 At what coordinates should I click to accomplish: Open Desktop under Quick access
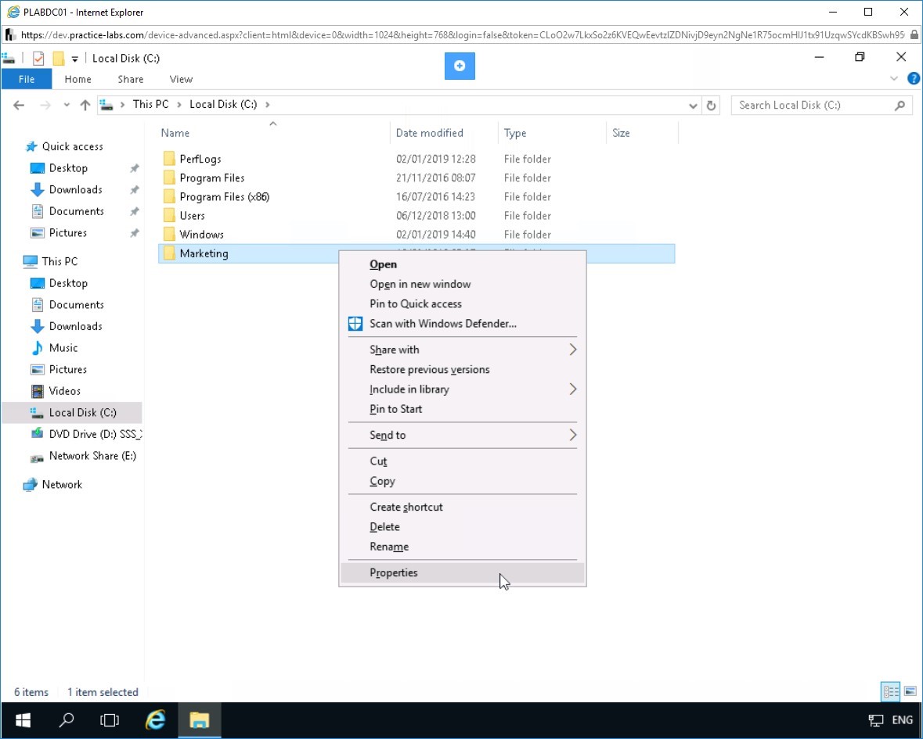coord(68,168)
